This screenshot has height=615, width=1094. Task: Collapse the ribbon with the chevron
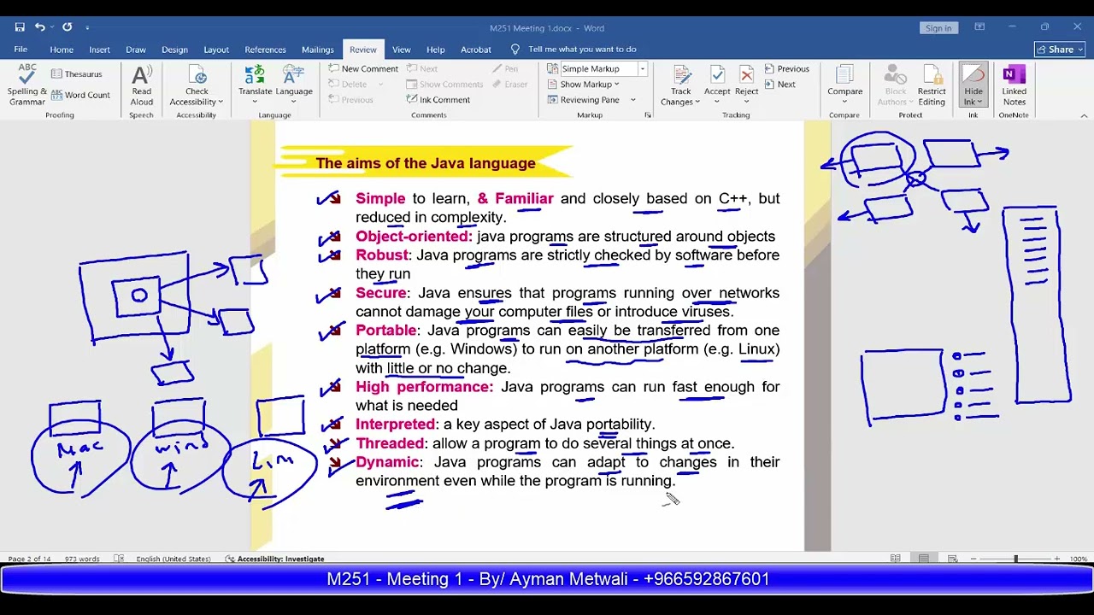coord(1085,115)
